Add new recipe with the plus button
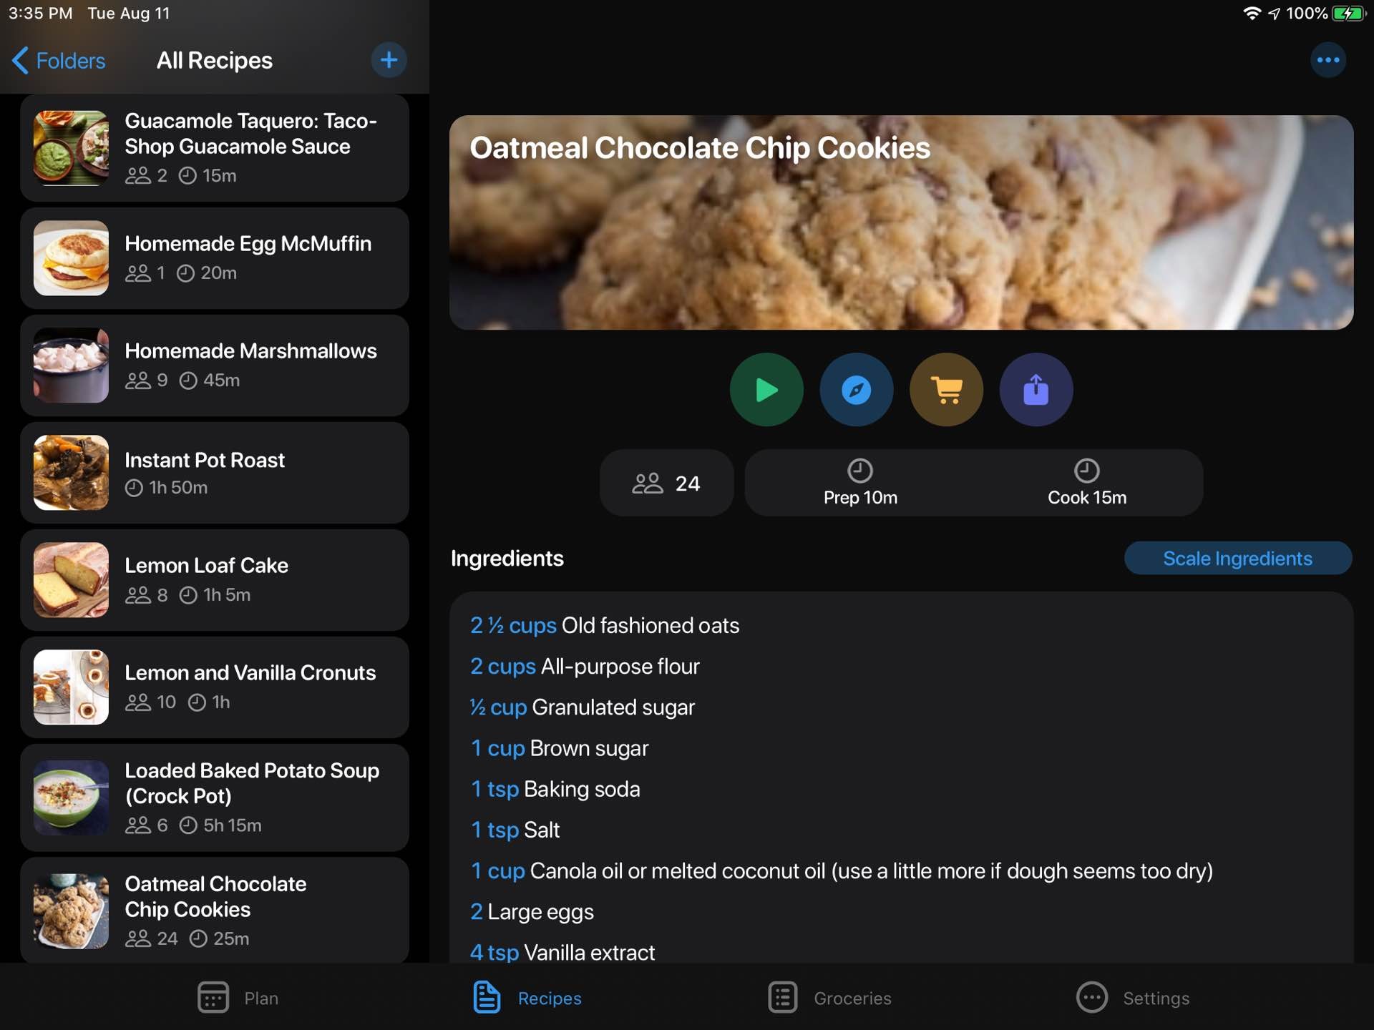Screen dimensions: 1374x1030 [x=387, y=59]
